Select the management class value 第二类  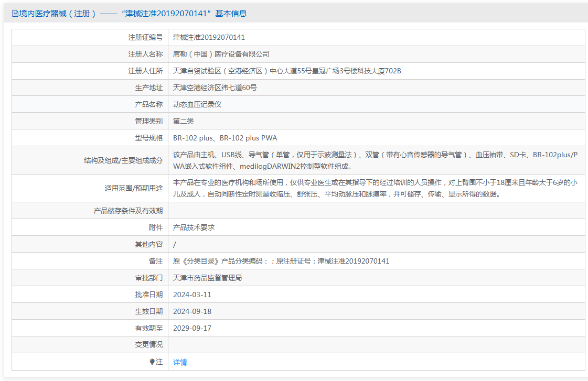184,121
